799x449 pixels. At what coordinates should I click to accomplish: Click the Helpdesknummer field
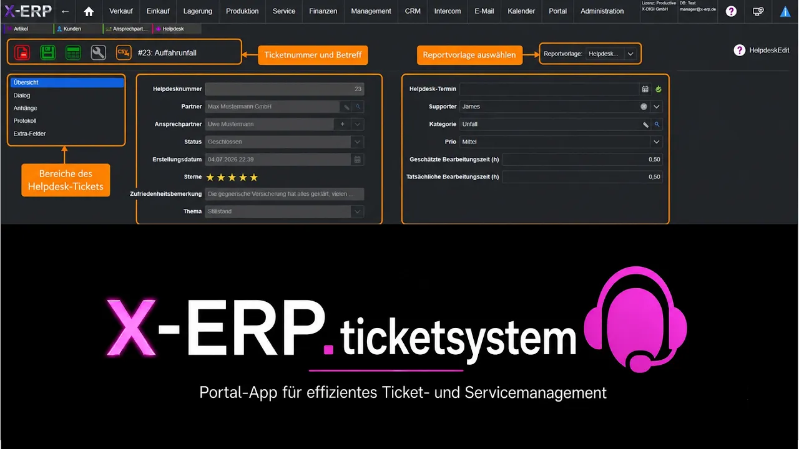285,89
